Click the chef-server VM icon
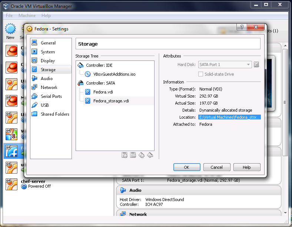Viewport: 292px width, 227px height. click(11, 184)
